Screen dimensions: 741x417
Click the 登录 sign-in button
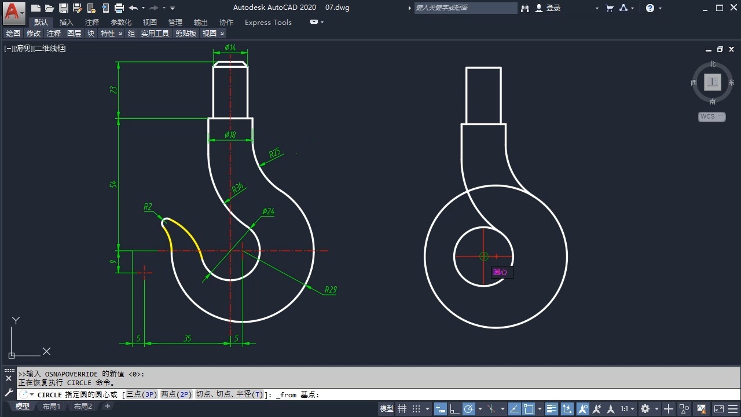tap(553, 8)
